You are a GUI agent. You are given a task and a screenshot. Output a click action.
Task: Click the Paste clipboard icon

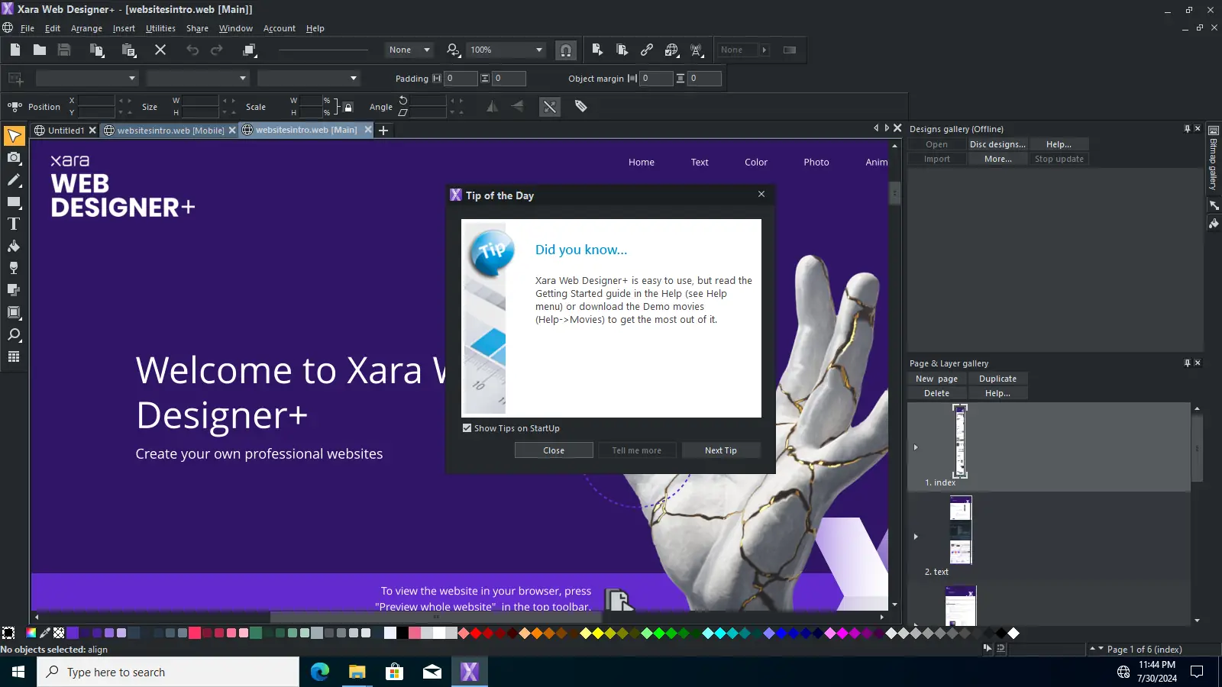[x=129, y=50]
